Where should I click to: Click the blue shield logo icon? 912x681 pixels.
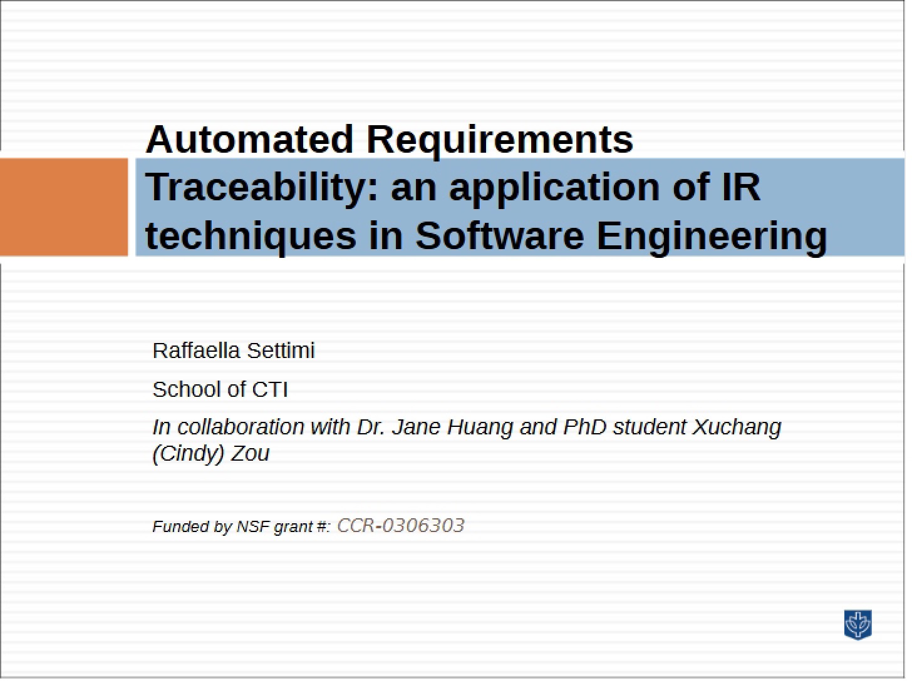coord(858,625)
